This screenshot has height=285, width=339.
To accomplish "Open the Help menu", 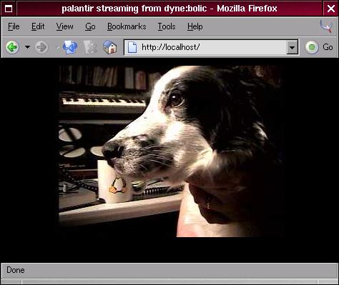I will point(195,26).
